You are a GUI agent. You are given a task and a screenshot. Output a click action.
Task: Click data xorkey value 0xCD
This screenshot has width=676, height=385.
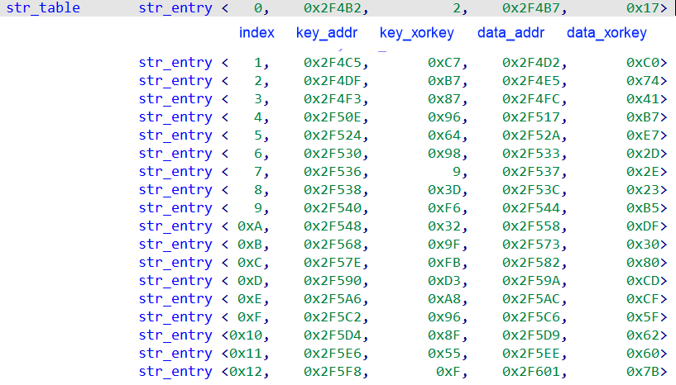pos(642,280)
